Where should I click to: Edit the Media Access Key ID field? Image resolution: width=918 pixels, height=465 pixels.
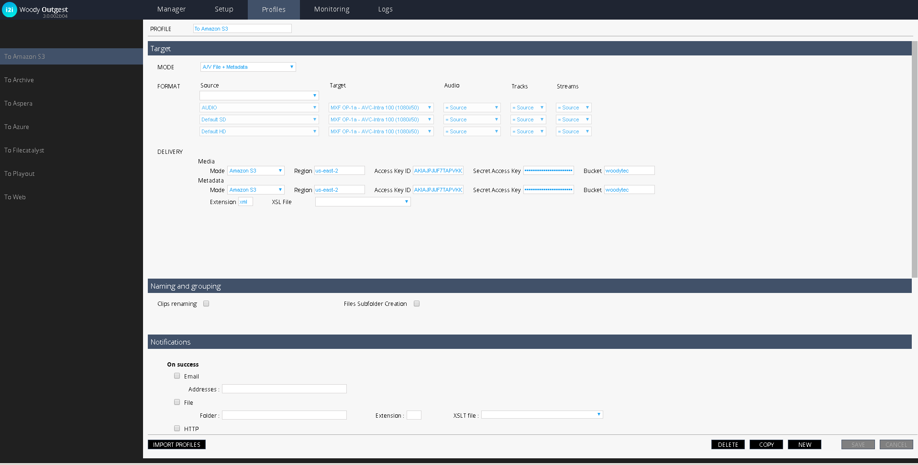438,171
